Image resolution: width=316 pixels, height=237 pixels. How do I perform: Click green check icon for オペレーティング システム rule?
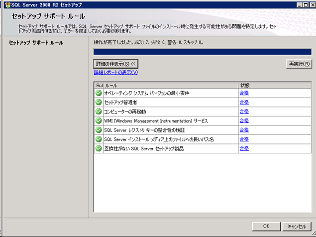(99, 93)
